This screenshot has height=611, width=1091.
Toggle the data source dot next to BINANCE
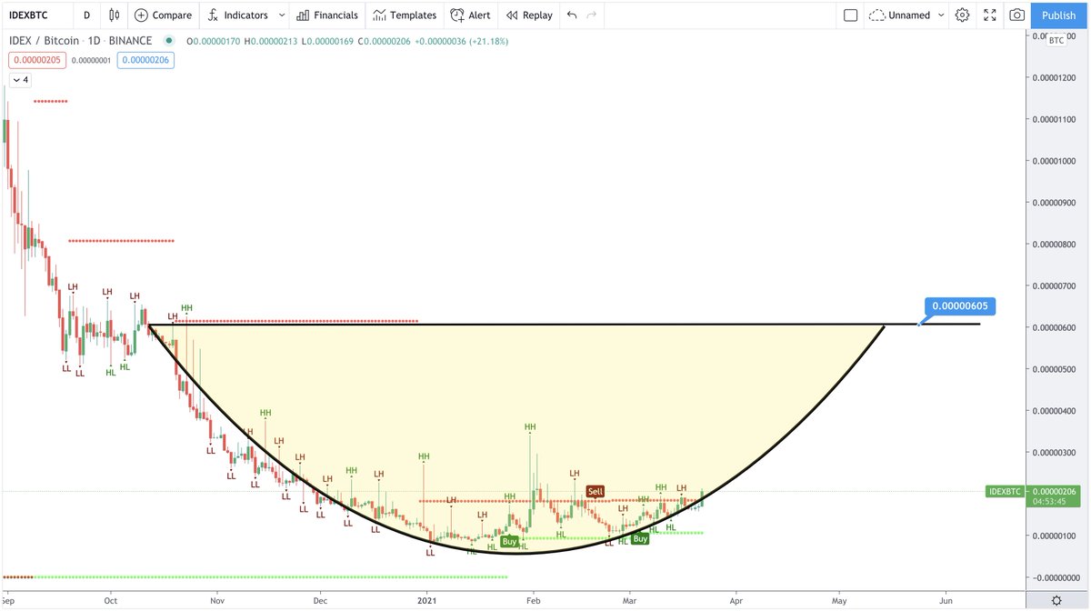pos(167,41)
